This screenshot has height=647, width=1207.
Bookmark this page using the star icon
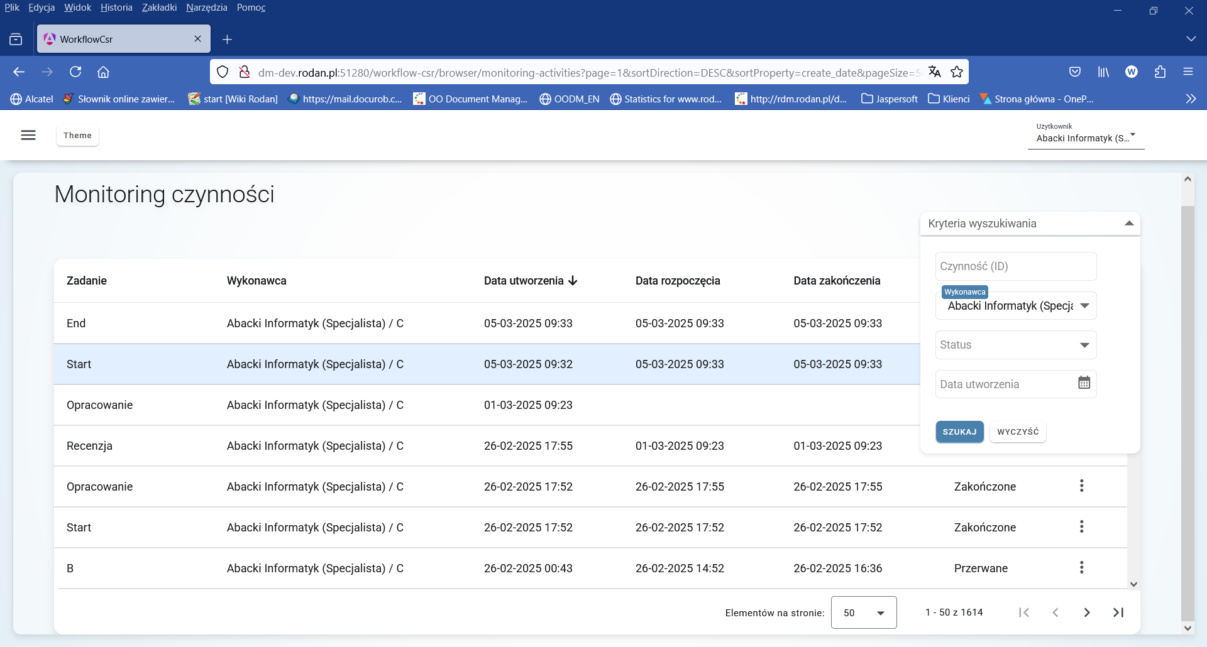957,72
